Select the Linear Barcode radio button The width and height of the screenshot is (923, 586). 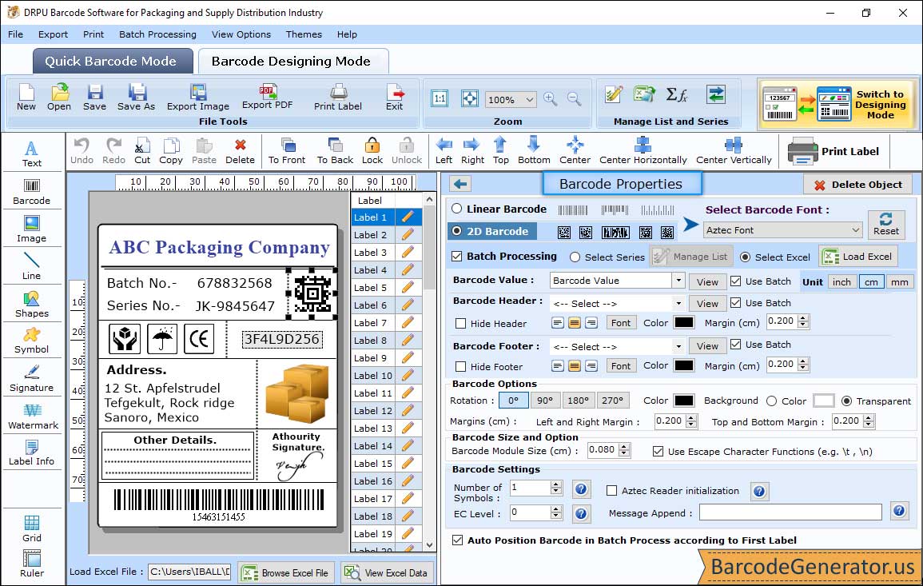tap(457, 209)
